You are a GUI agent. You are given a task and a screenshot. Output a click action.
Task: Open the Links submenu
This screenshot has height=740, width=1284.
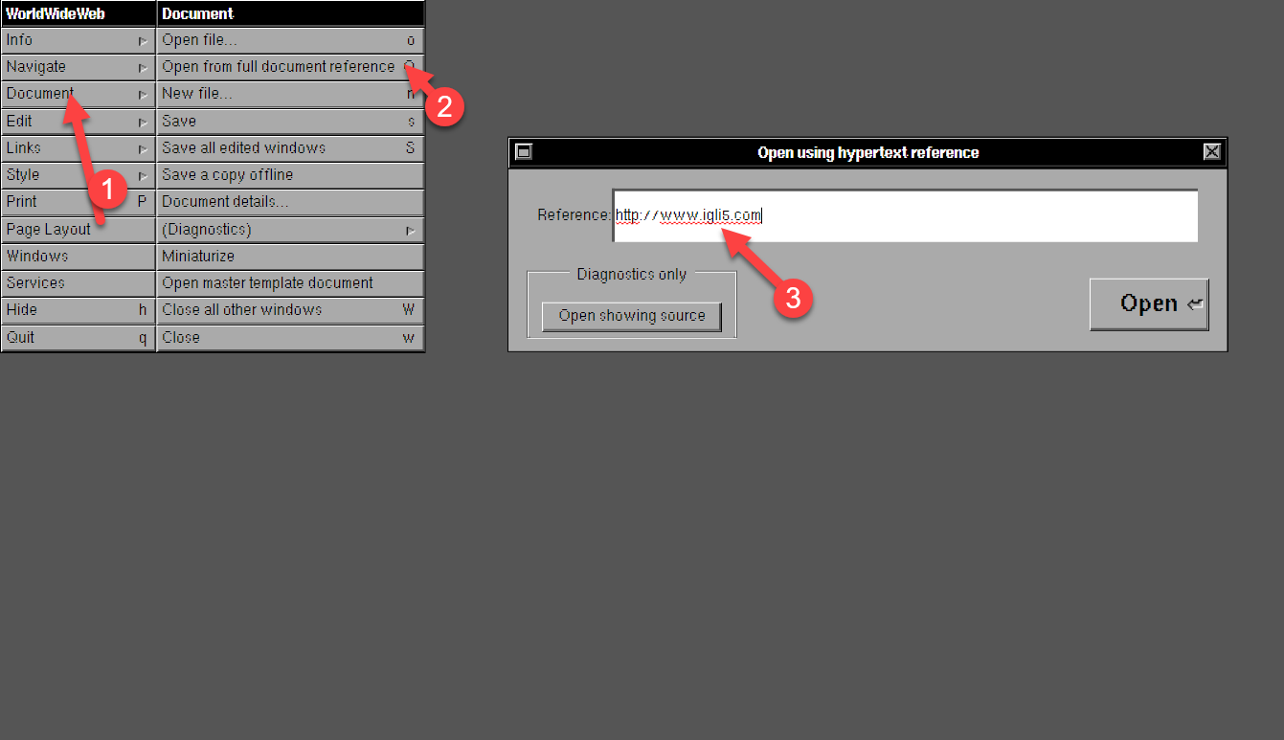point(77,148)
